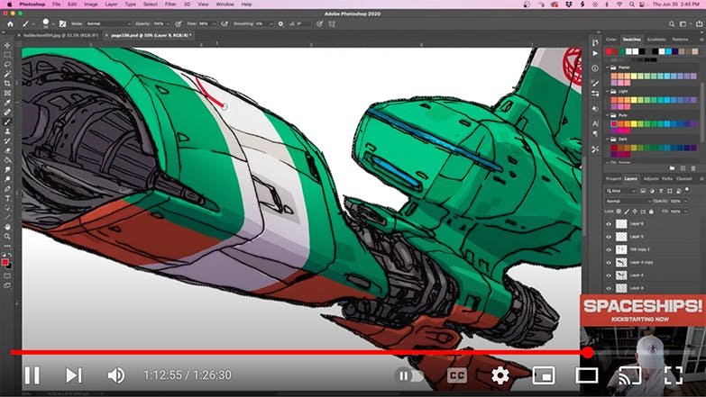Image resolution: width=706 pixels, height=397 pixels.
Task: Skip to next YouTube video
Action: point(73,375)
